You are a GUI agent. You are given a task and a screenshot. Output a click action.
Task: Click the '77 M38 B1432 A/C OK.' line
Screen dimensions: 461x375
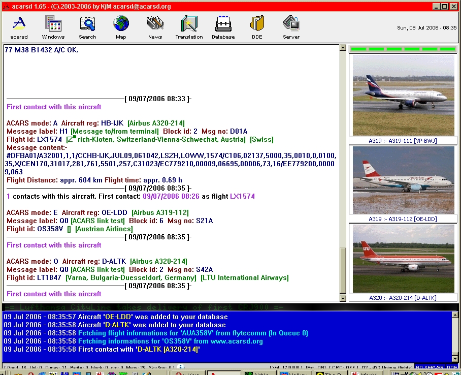pos(42,50)
